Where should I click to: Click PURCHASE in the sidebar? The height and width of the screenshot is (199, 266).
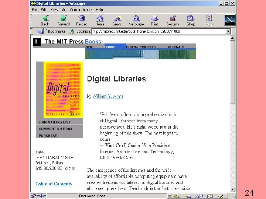click(48, 136)
